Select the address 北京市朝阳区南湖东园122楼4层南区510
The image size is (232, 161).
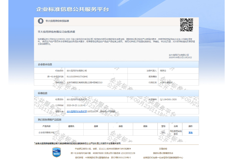click(85, 82)
